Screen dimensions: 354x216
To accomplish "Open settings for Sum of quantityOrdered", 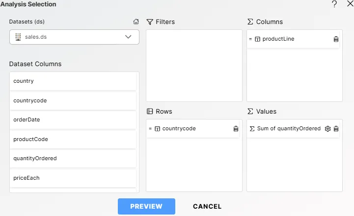I will tap(328, 129).
